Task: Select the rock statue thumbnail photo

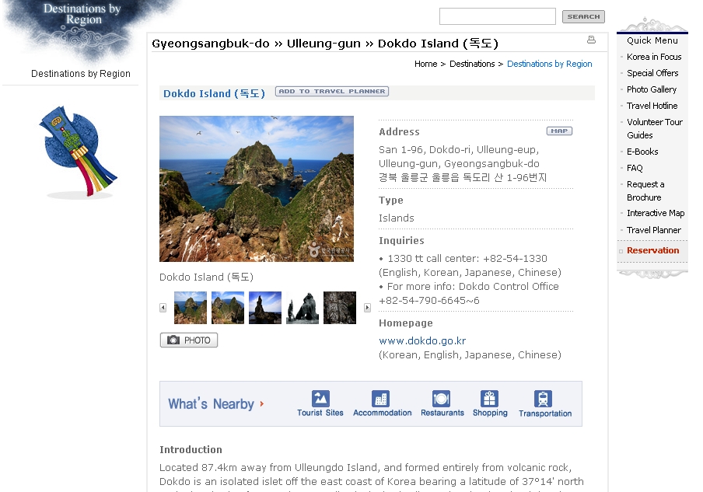Action: click(303, 308)
